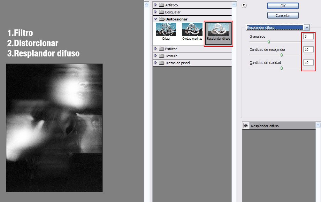The image size is (321, 202).
Task: Expand the Trazos de pincel folder
Action: [x=155, y=62]
